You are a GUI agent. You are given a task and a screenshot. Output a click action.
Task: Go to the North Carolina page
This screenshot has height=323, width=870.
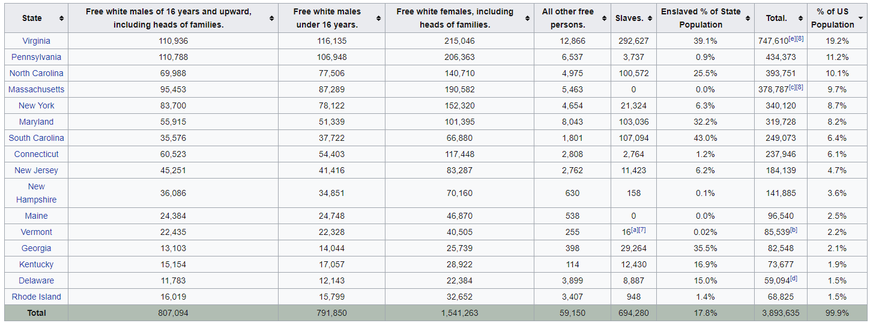tap(36, 73)
